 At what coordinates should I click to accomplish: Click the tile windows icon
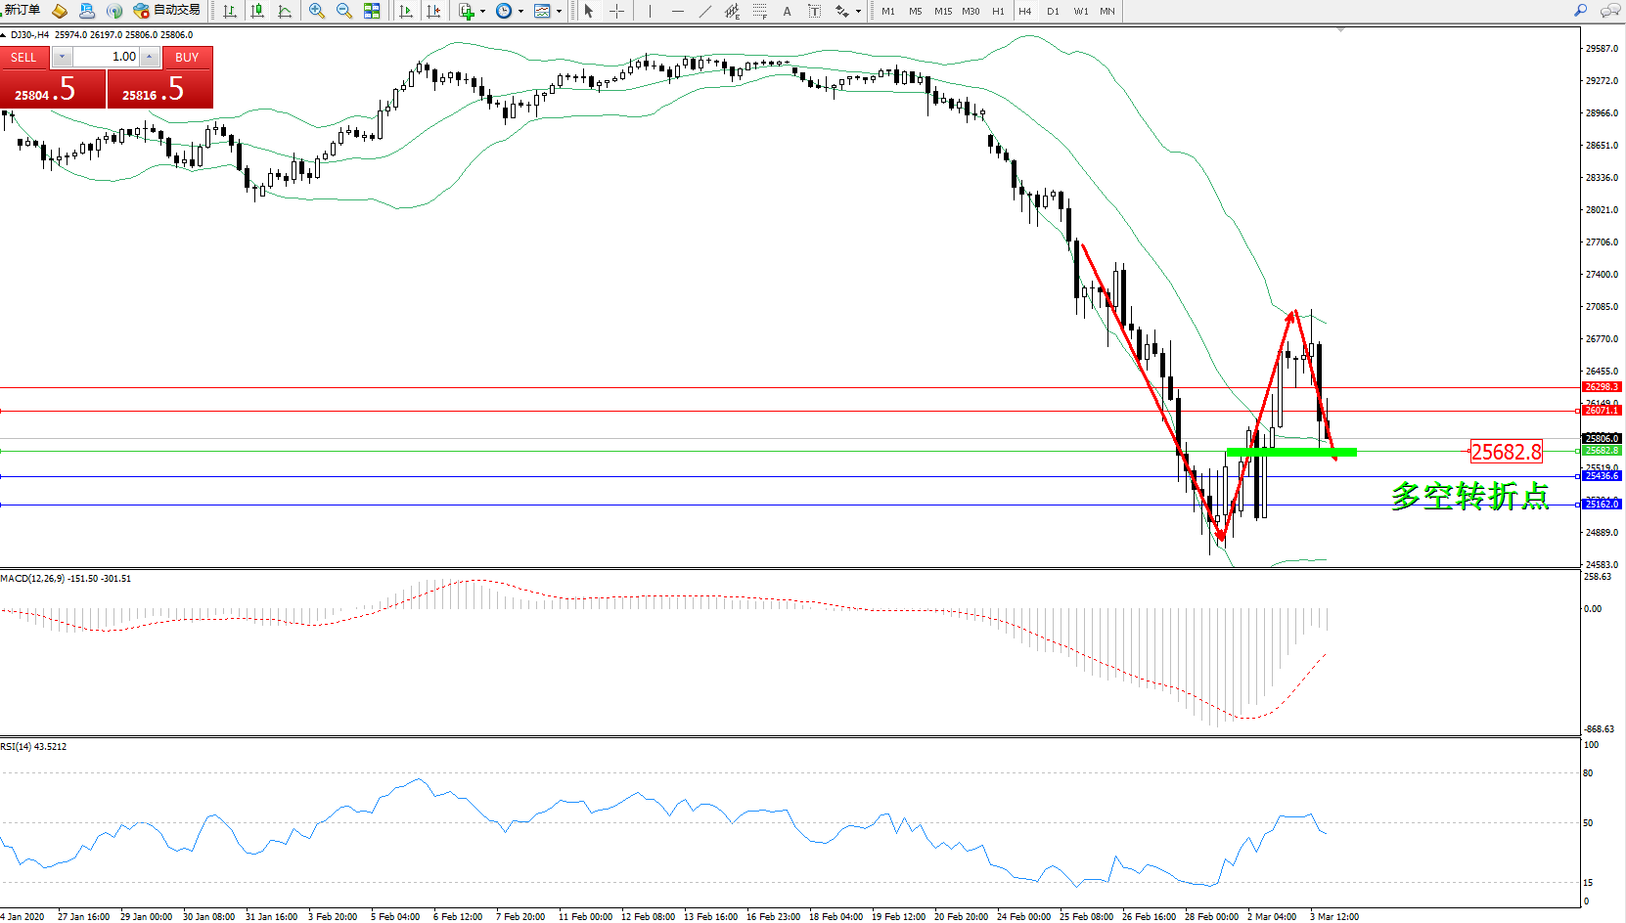tap(372, 11)
